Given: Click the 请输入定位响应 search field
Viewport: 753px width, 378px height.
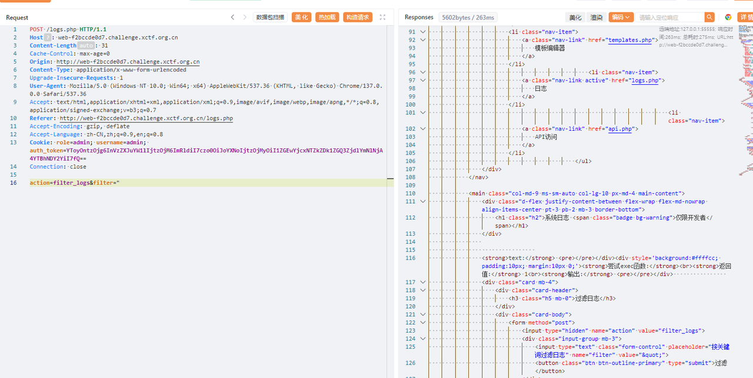Looking at the screenshot, I should (670, 18).
